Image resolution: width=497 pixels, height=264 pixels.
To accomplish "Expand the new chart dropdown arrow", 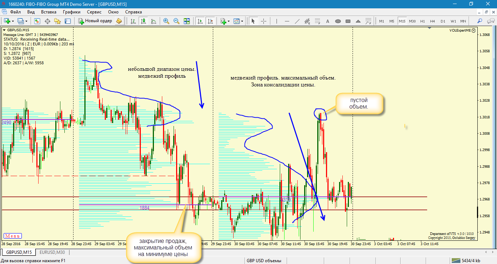I will [x=13, y=21].
